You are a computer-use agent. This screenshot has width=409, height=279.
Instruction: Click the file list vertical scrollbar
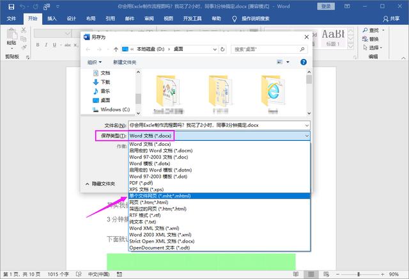[309, 93]
